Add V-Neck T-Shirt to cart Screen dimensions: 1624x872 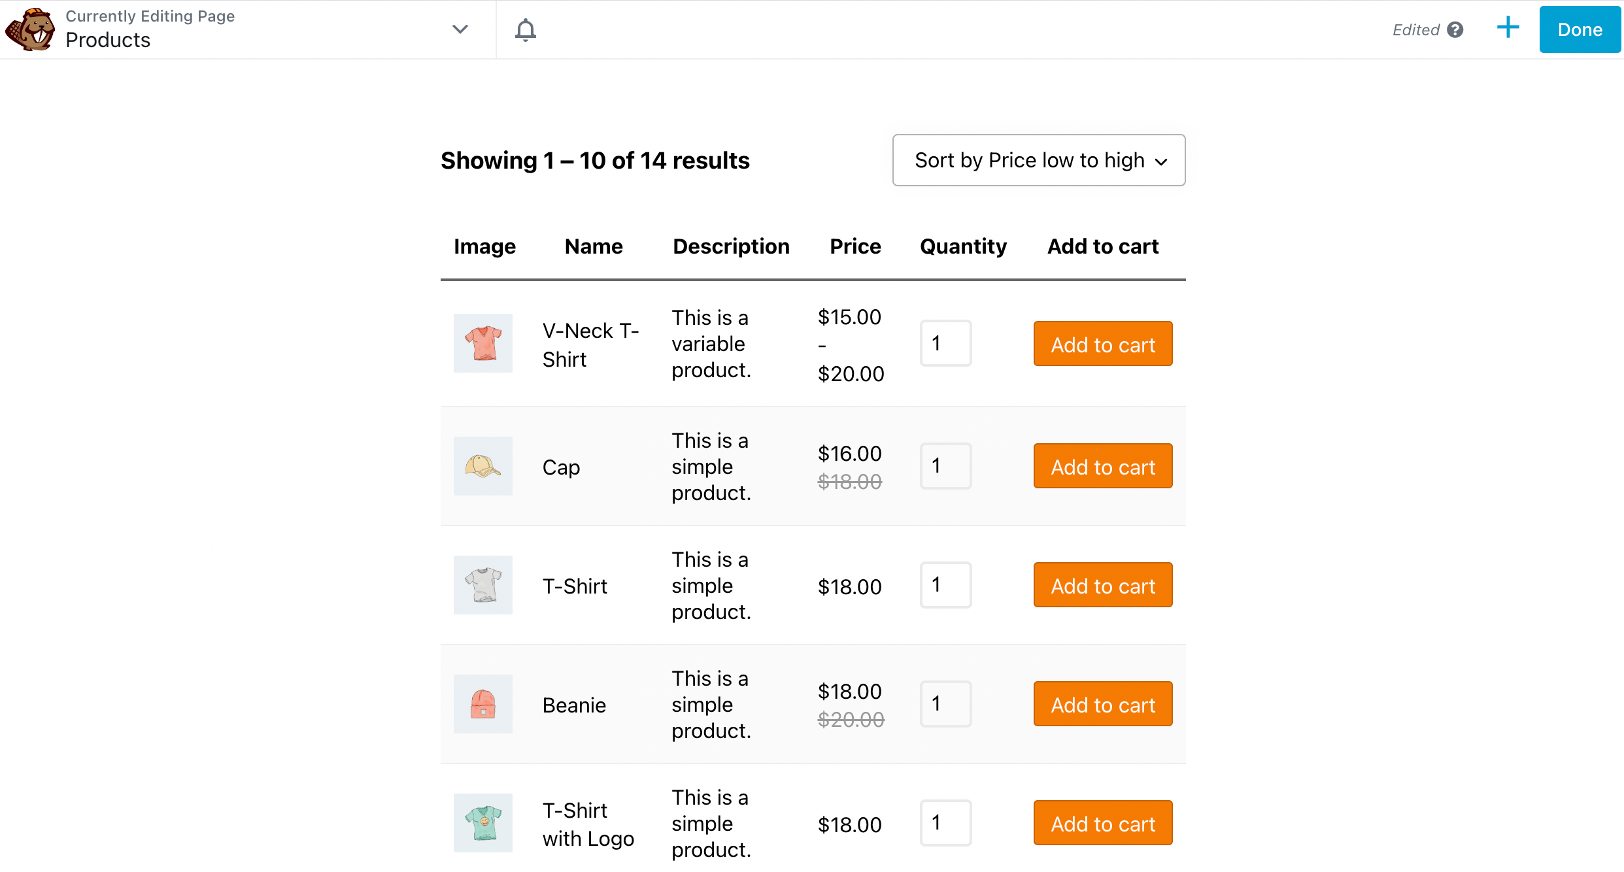[x=1102, y=344]
